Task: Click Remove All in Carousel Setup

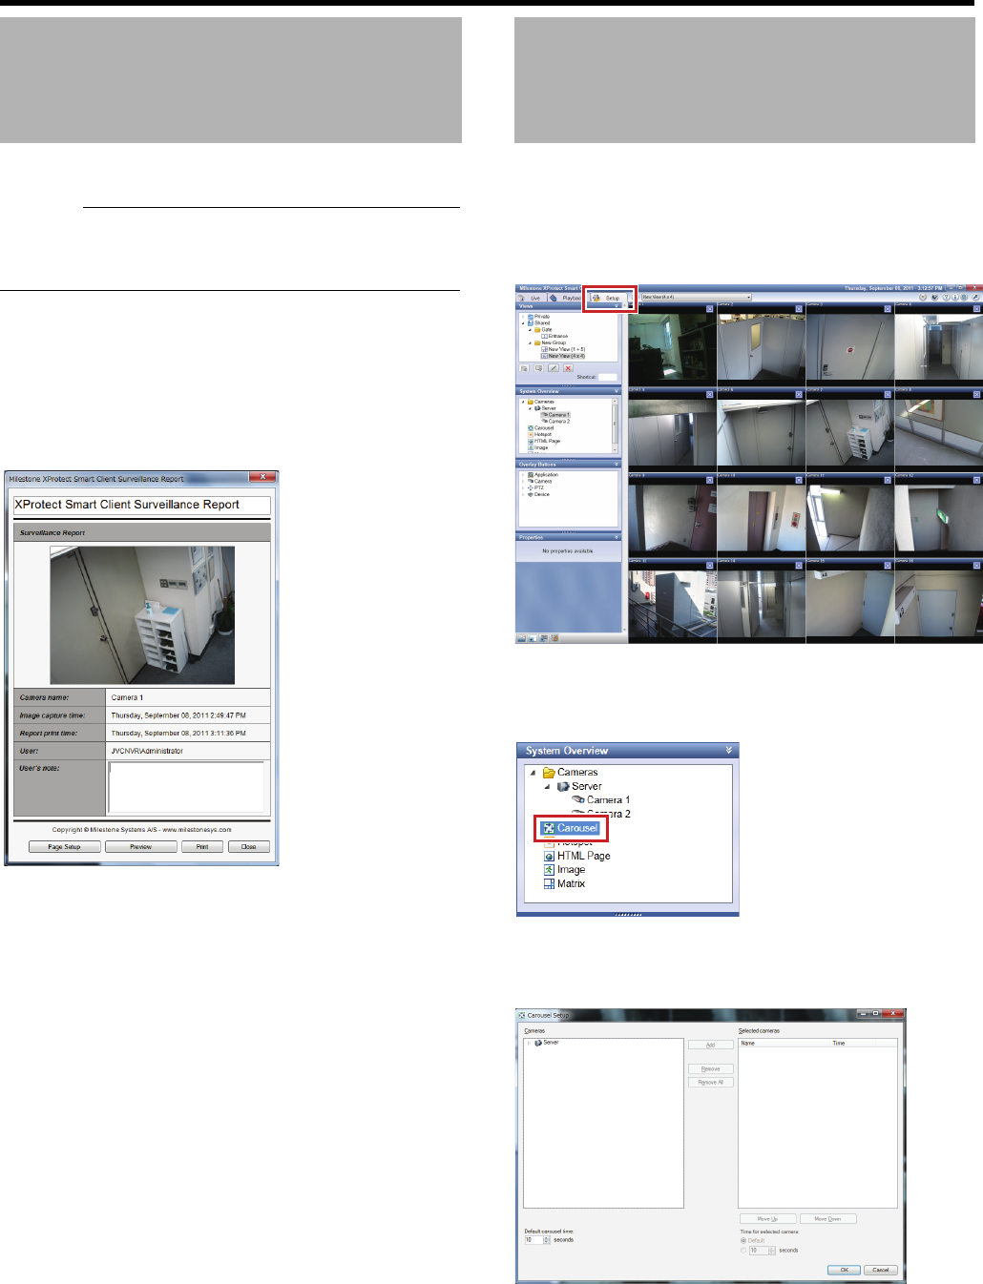Action: 711,1083
